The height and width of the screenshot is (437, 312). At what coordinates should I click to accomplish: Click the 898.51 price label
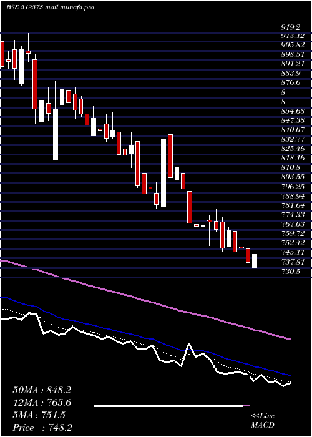[293, 54]
